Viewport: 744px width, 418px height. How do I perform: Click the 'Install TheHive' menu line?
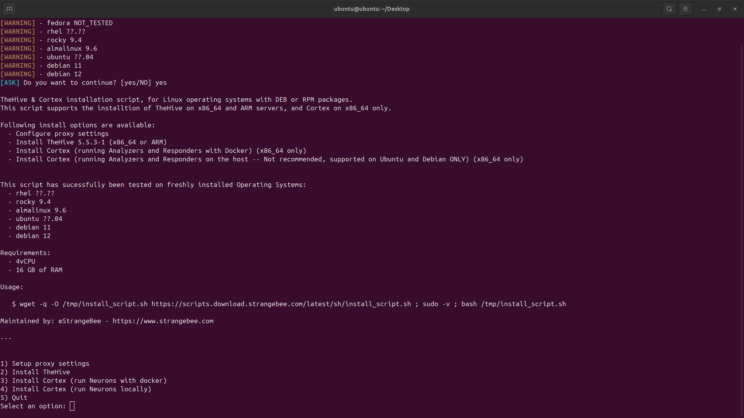(35, 372)
